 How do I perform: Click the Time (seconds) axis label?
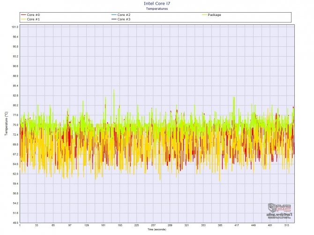[x=157, y=229]
